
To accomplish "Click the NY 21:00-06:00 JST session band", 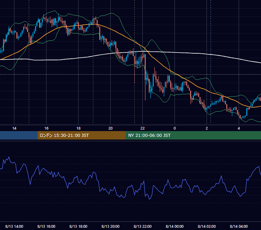I will click(x=193, y=135).
